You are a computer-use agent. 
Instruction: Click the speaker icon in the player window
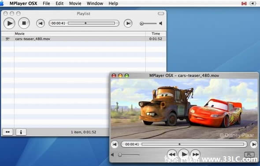pyautogui.click(x=112, y=155)
